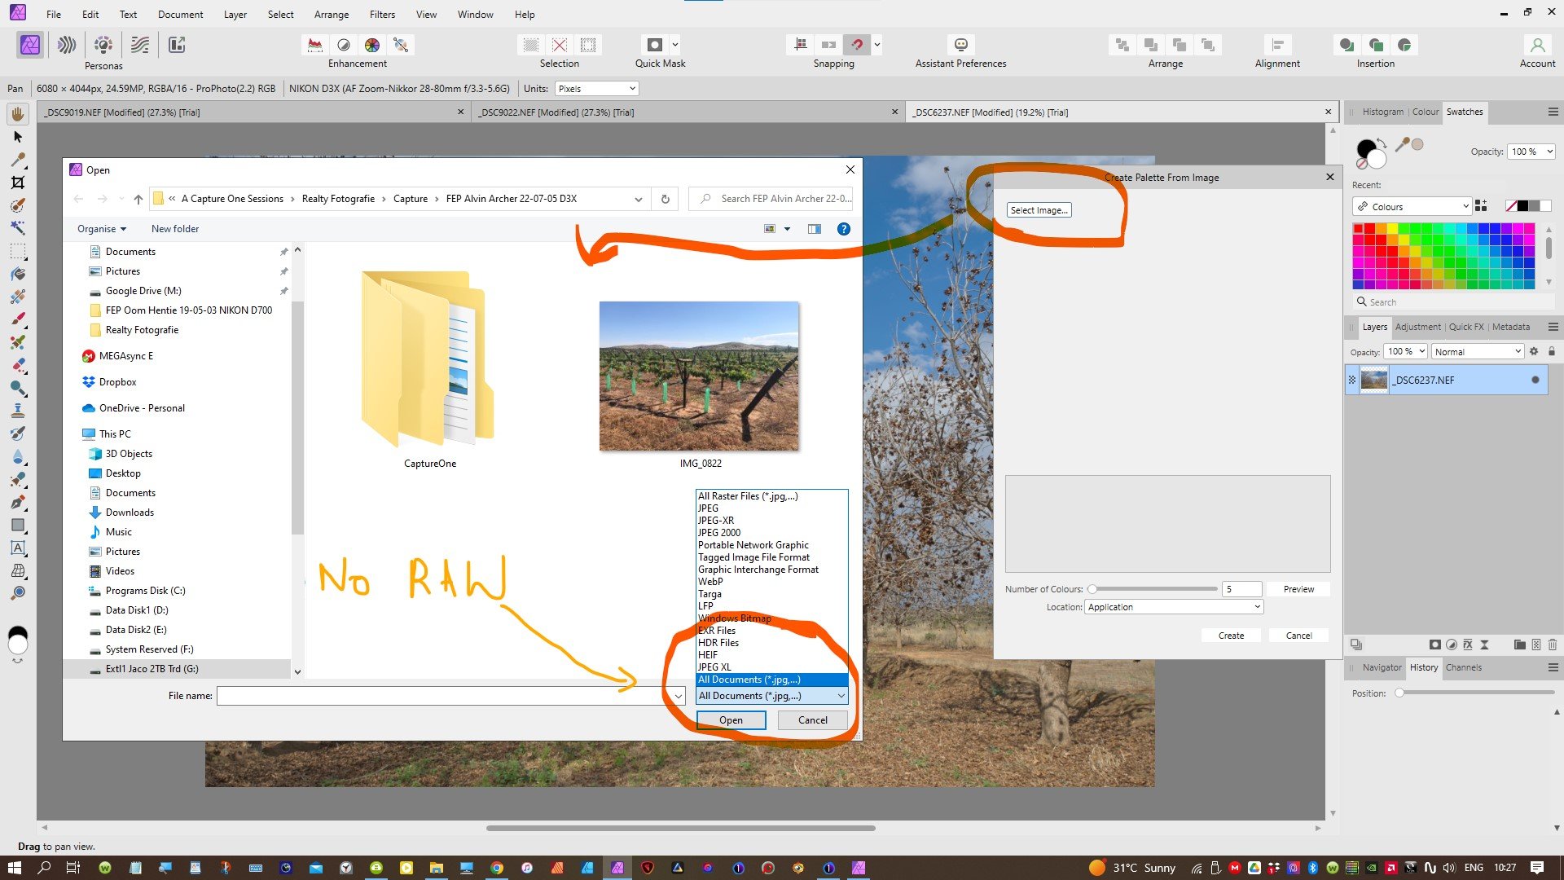Click Preview in palette dialog
The width and height of the screenshot is (1564, 880).
(x=1298, y=589)
